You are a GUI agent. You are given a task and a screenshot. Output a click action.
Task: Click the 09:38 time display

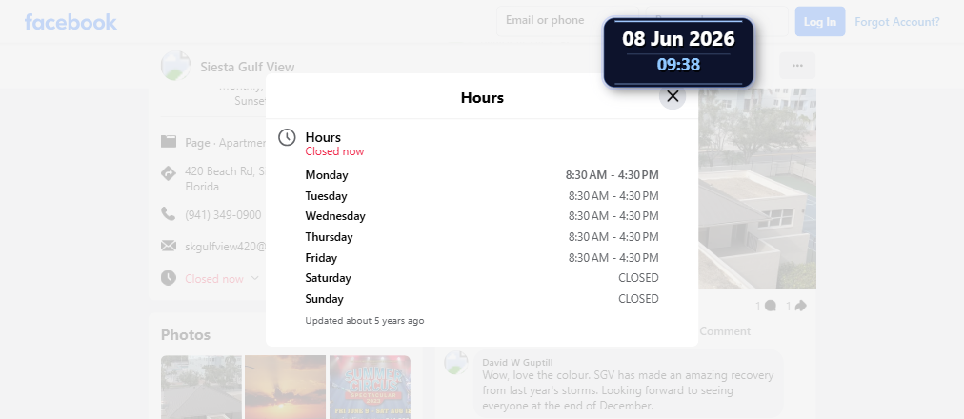click(679, 65)
